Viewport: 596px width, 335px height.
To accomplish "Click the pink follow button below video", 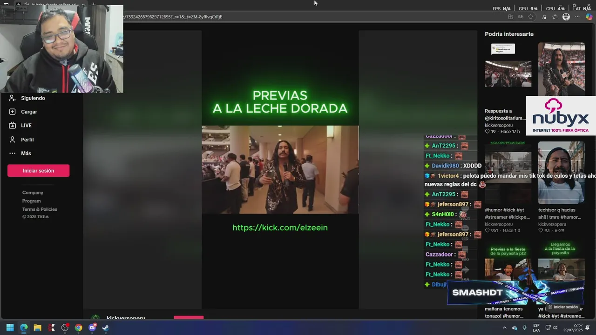I will [189, 318].
